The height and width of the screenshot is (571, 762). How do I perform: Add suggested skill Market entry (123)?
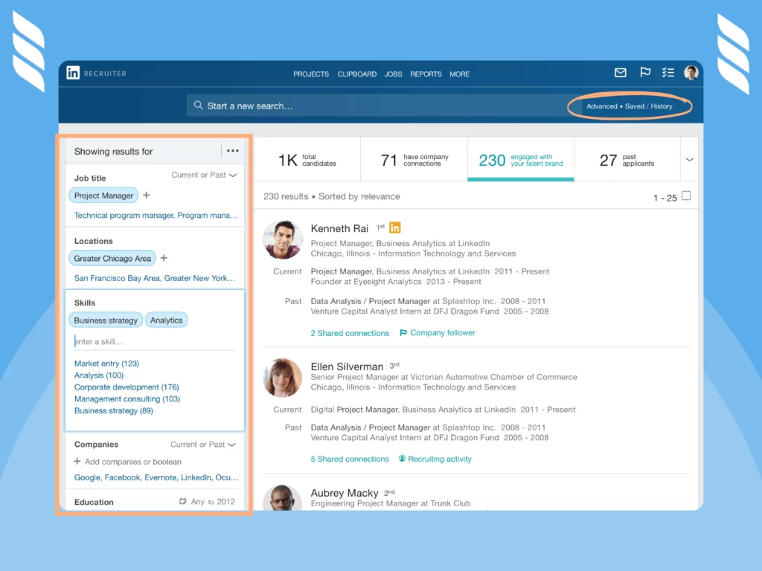(x=106, y=363)
